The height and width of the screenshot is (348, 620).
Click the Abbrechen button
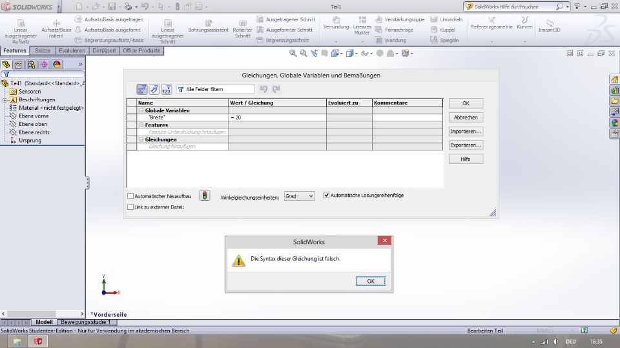[466, 118]
